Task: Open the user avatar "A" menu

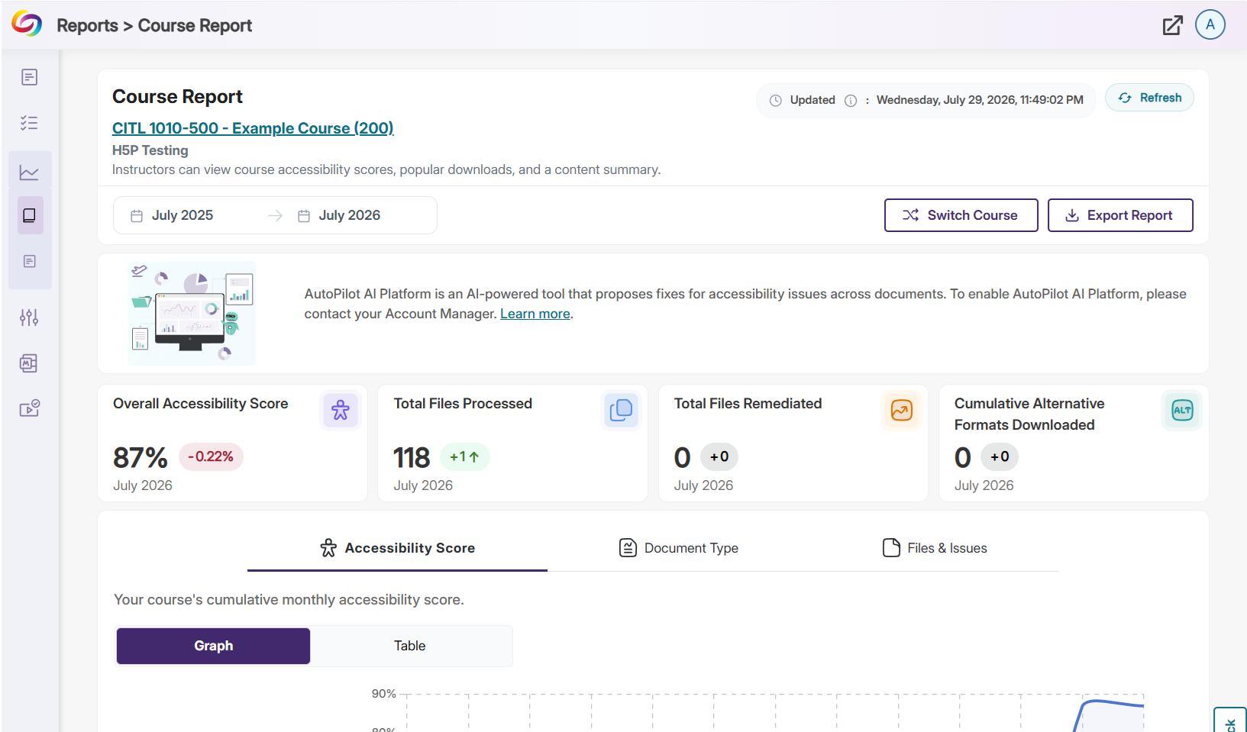Action: click(1210, 24)
